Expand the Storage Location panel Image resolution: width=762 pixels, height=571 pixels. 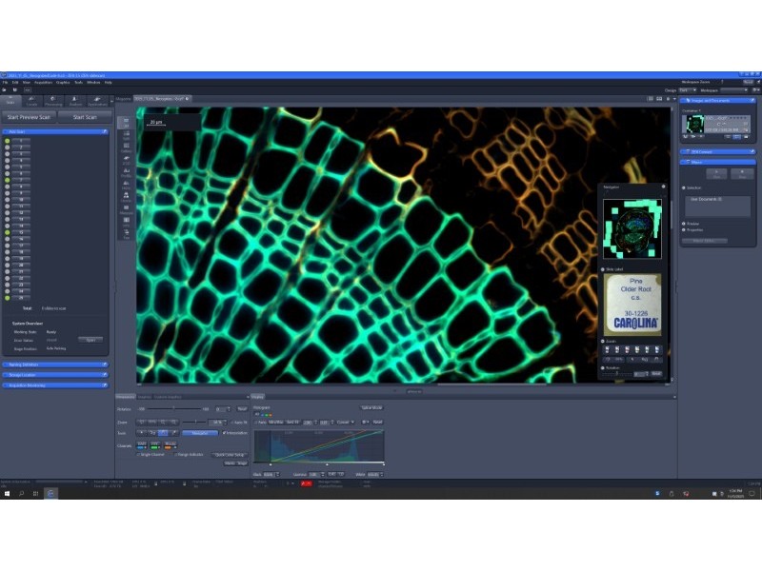click(55, 375)
